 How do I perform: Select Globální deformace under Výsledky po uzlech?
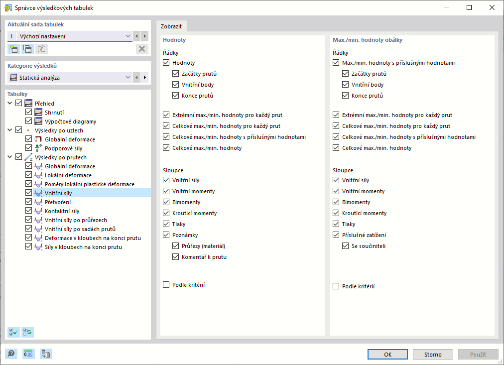pos(70,139)
